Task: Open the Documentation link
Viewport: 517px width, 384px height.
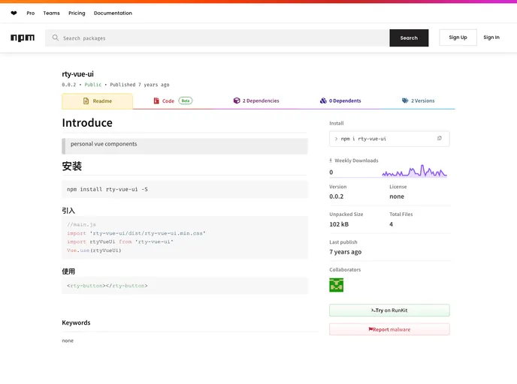Action: pyautogui.click(x=113, y=13)
